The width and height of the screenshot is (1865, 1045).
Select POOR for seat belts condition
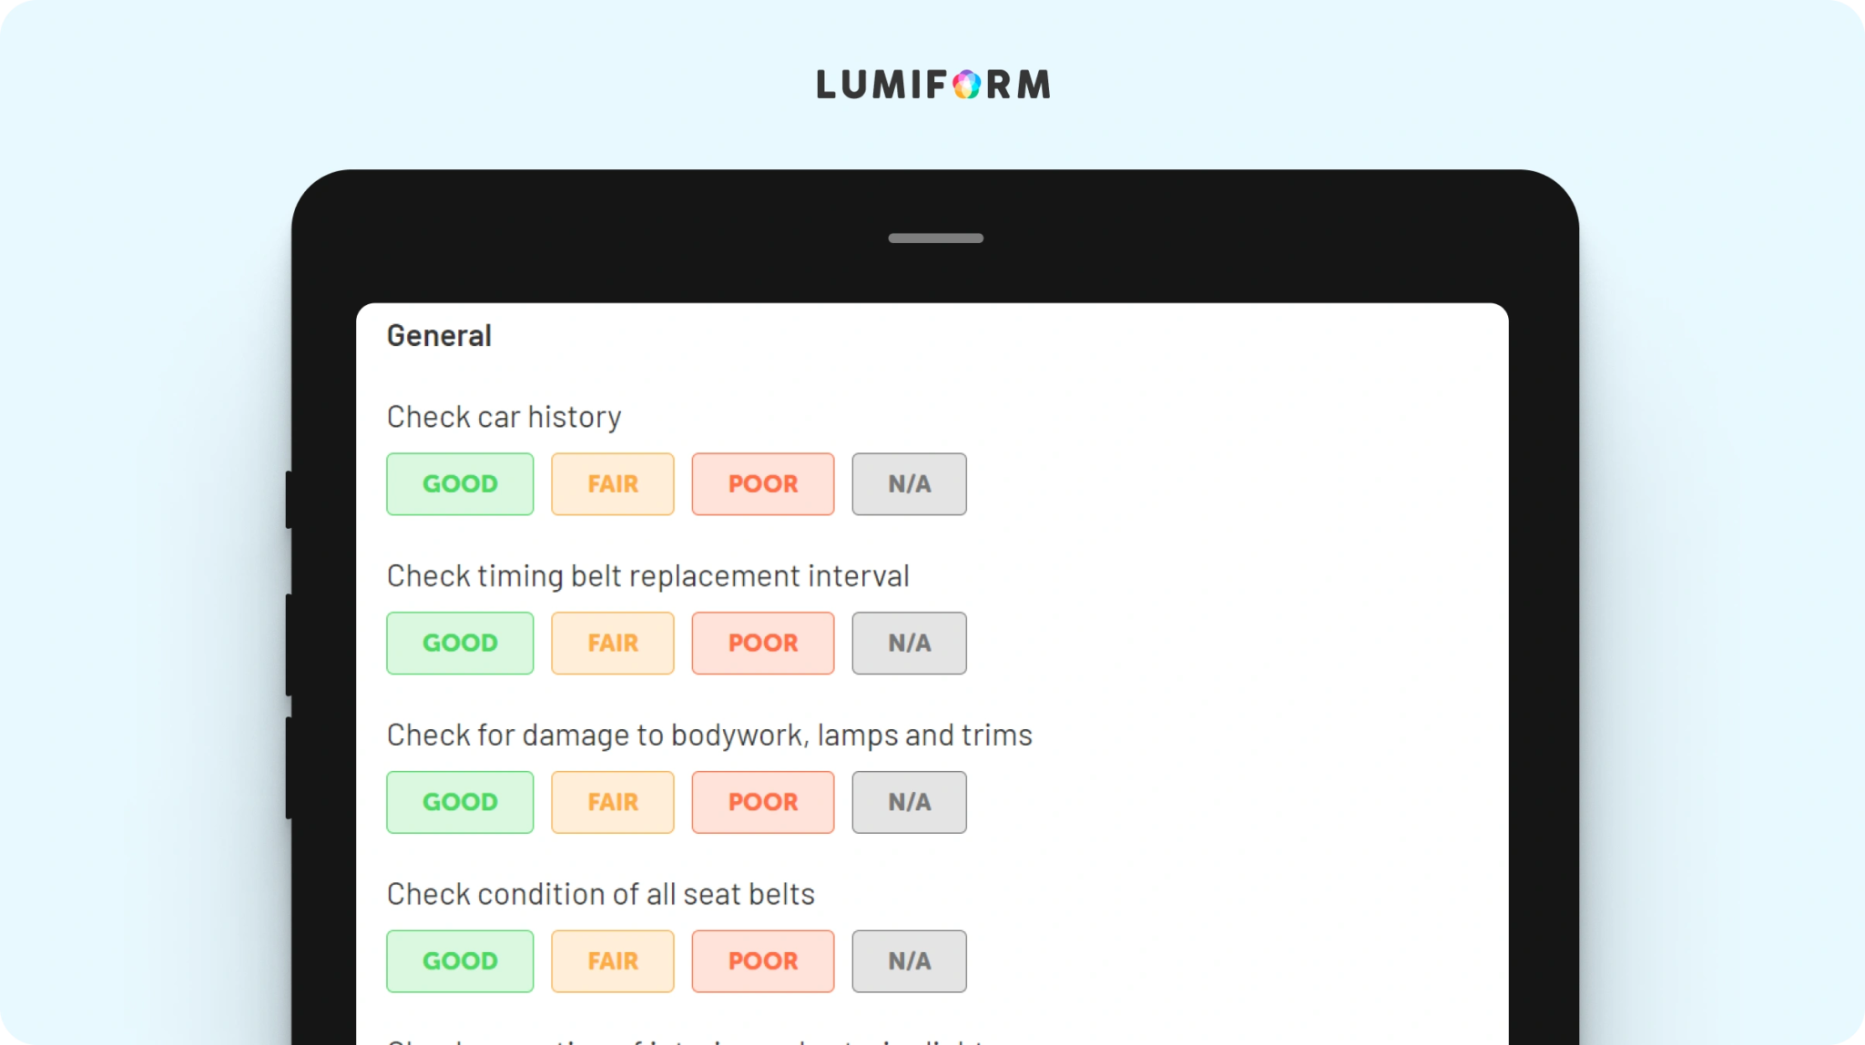[x=763, y=961]
